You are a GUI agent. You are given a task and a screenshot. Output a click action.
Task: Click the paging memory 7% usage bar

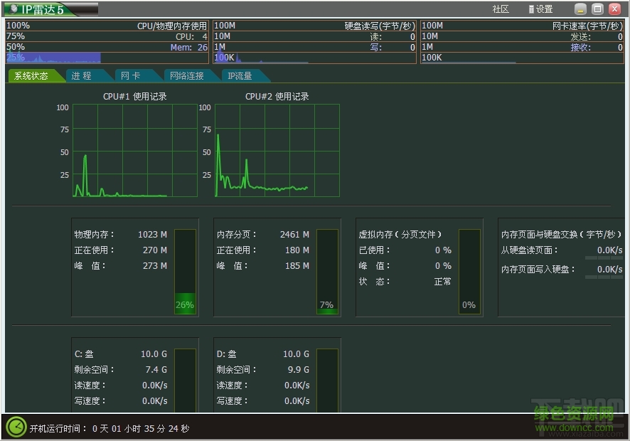tap(327, 271)
